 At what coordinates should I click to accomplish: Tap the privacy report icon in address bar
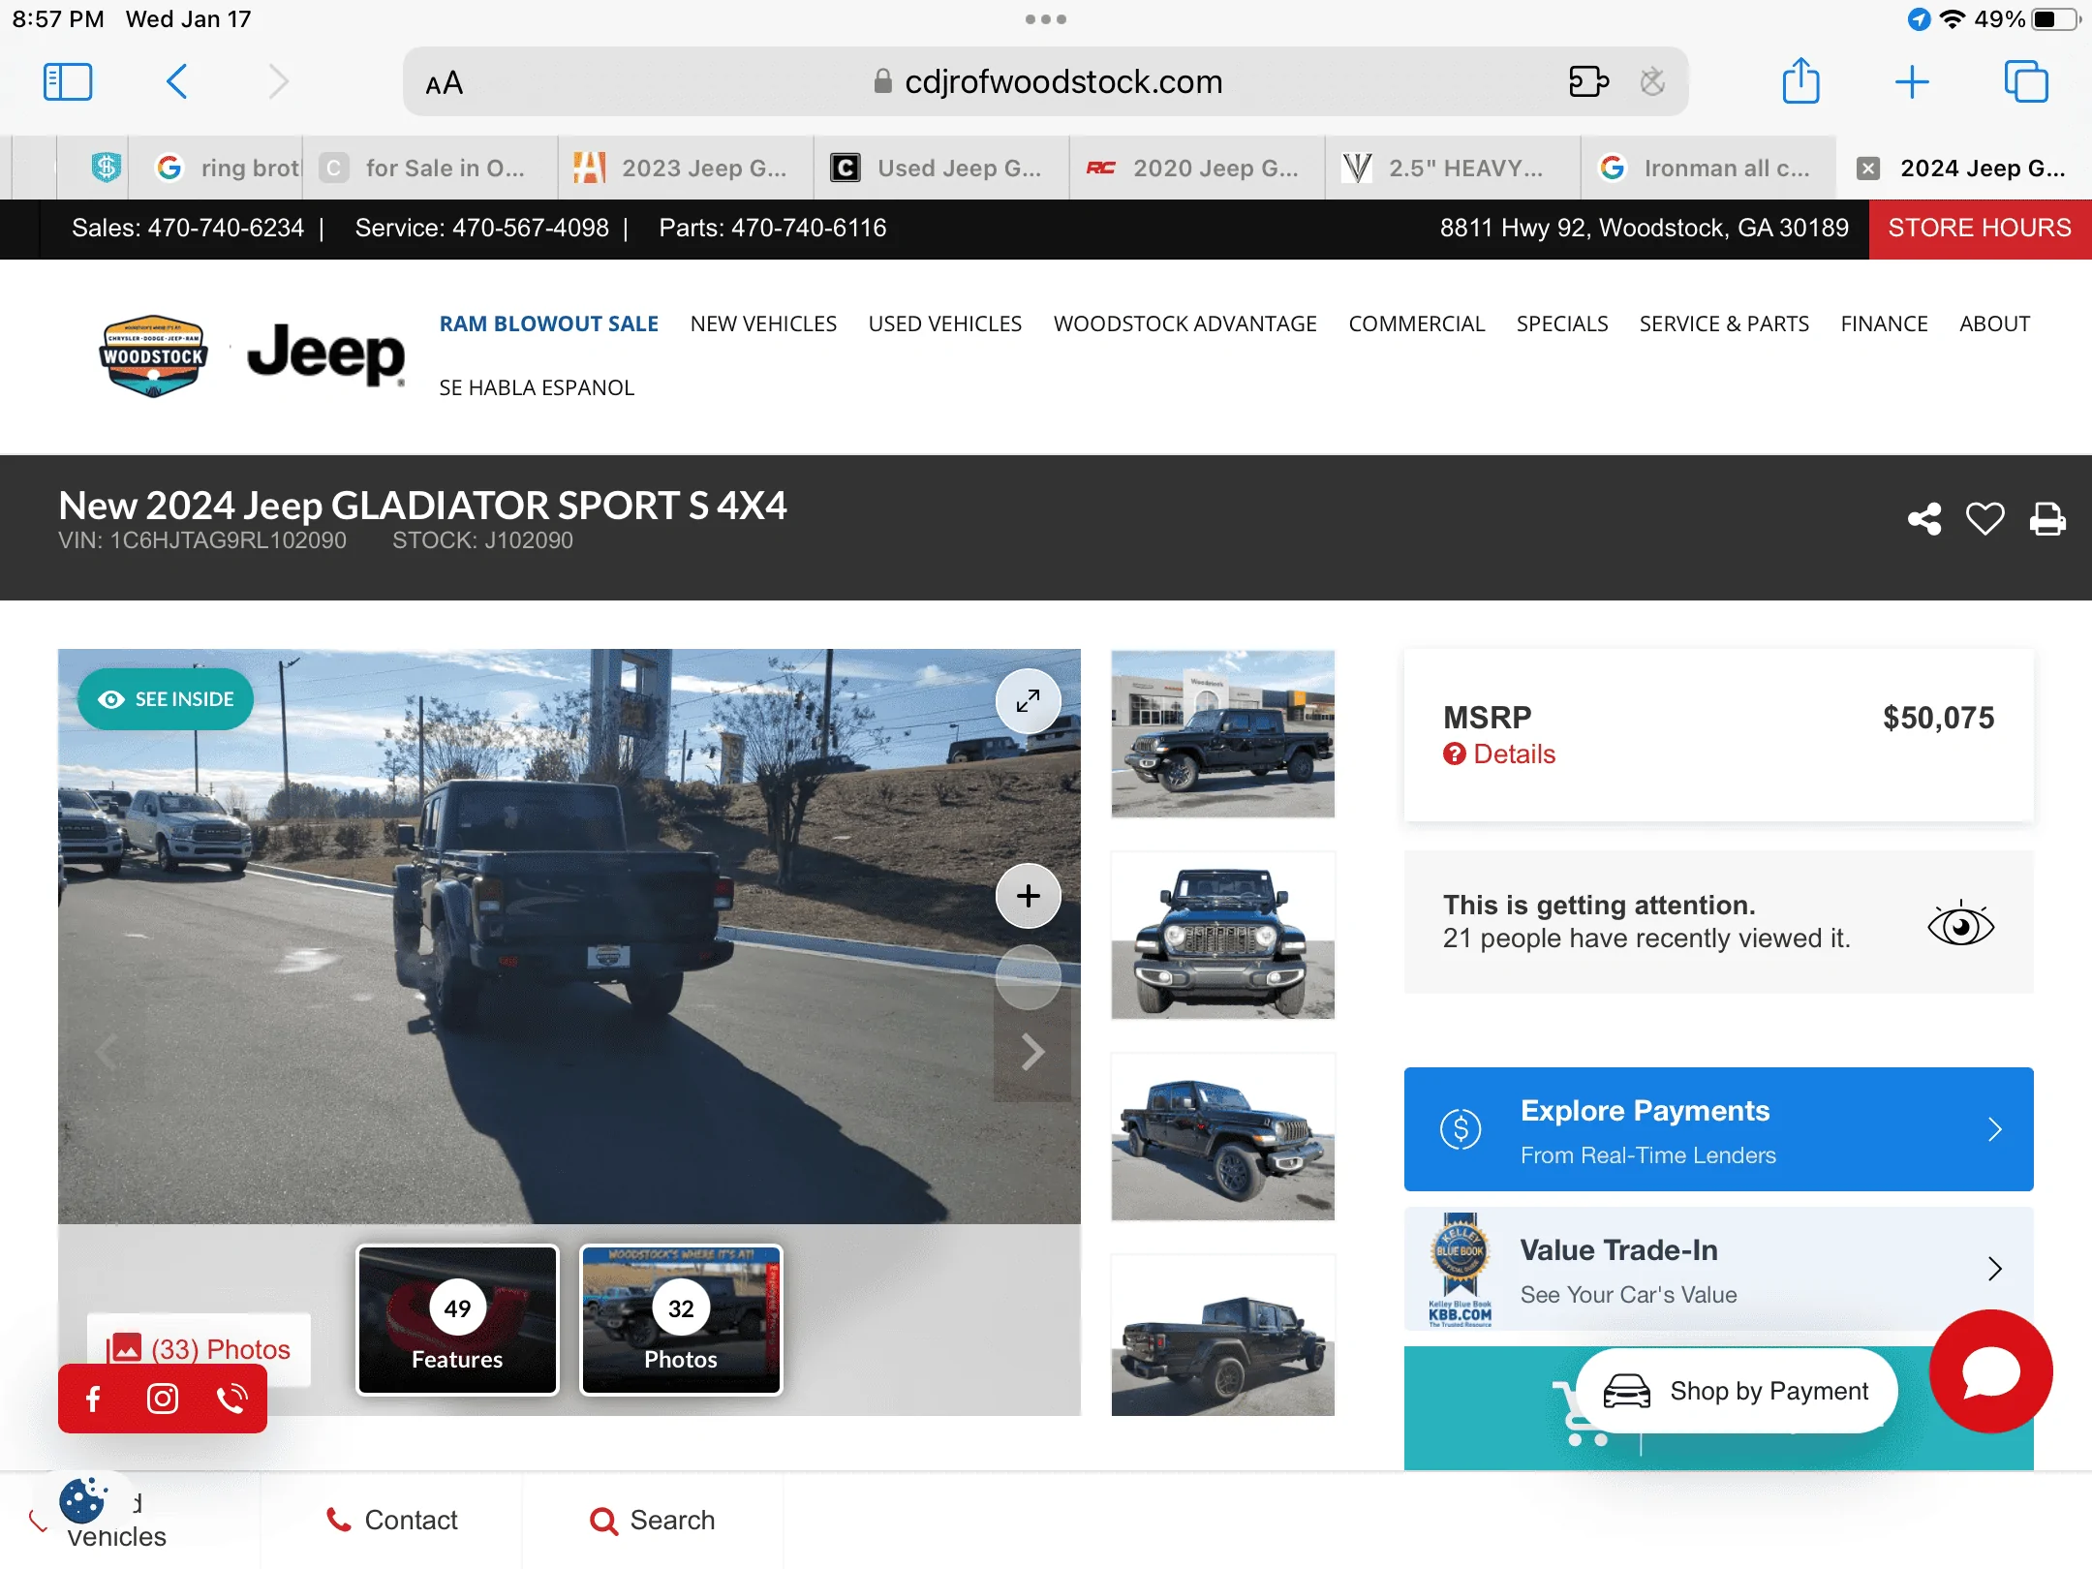pyautogui.click(x=1653, y=81)
